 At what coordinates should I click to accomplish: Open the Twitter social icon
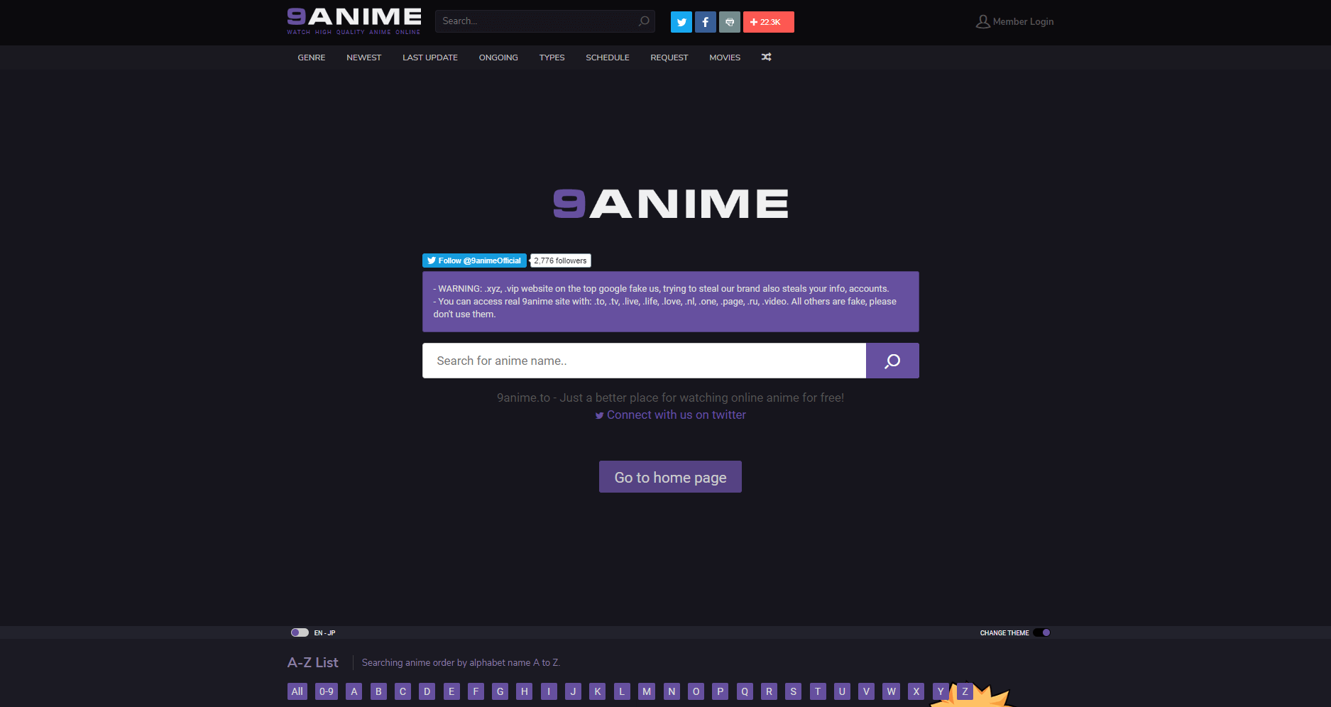[x=681, y=21]
